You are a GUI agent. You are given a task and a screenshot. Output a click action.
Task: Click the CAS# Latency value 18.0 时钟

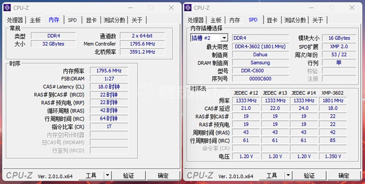pos(109,87)
